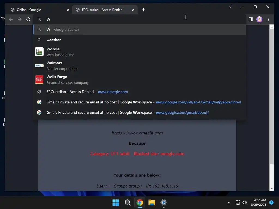Viewport: 279px width, 209px height.
Task: Choose the Wordle web-based game suggestion
Action: (x=139, y=52)
